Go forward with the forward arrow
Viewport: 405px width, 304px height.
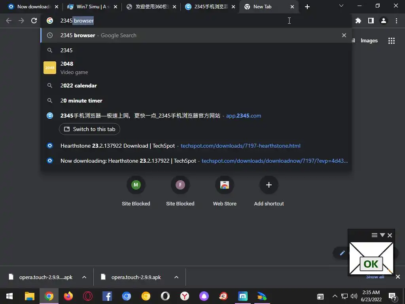(21, 21)
